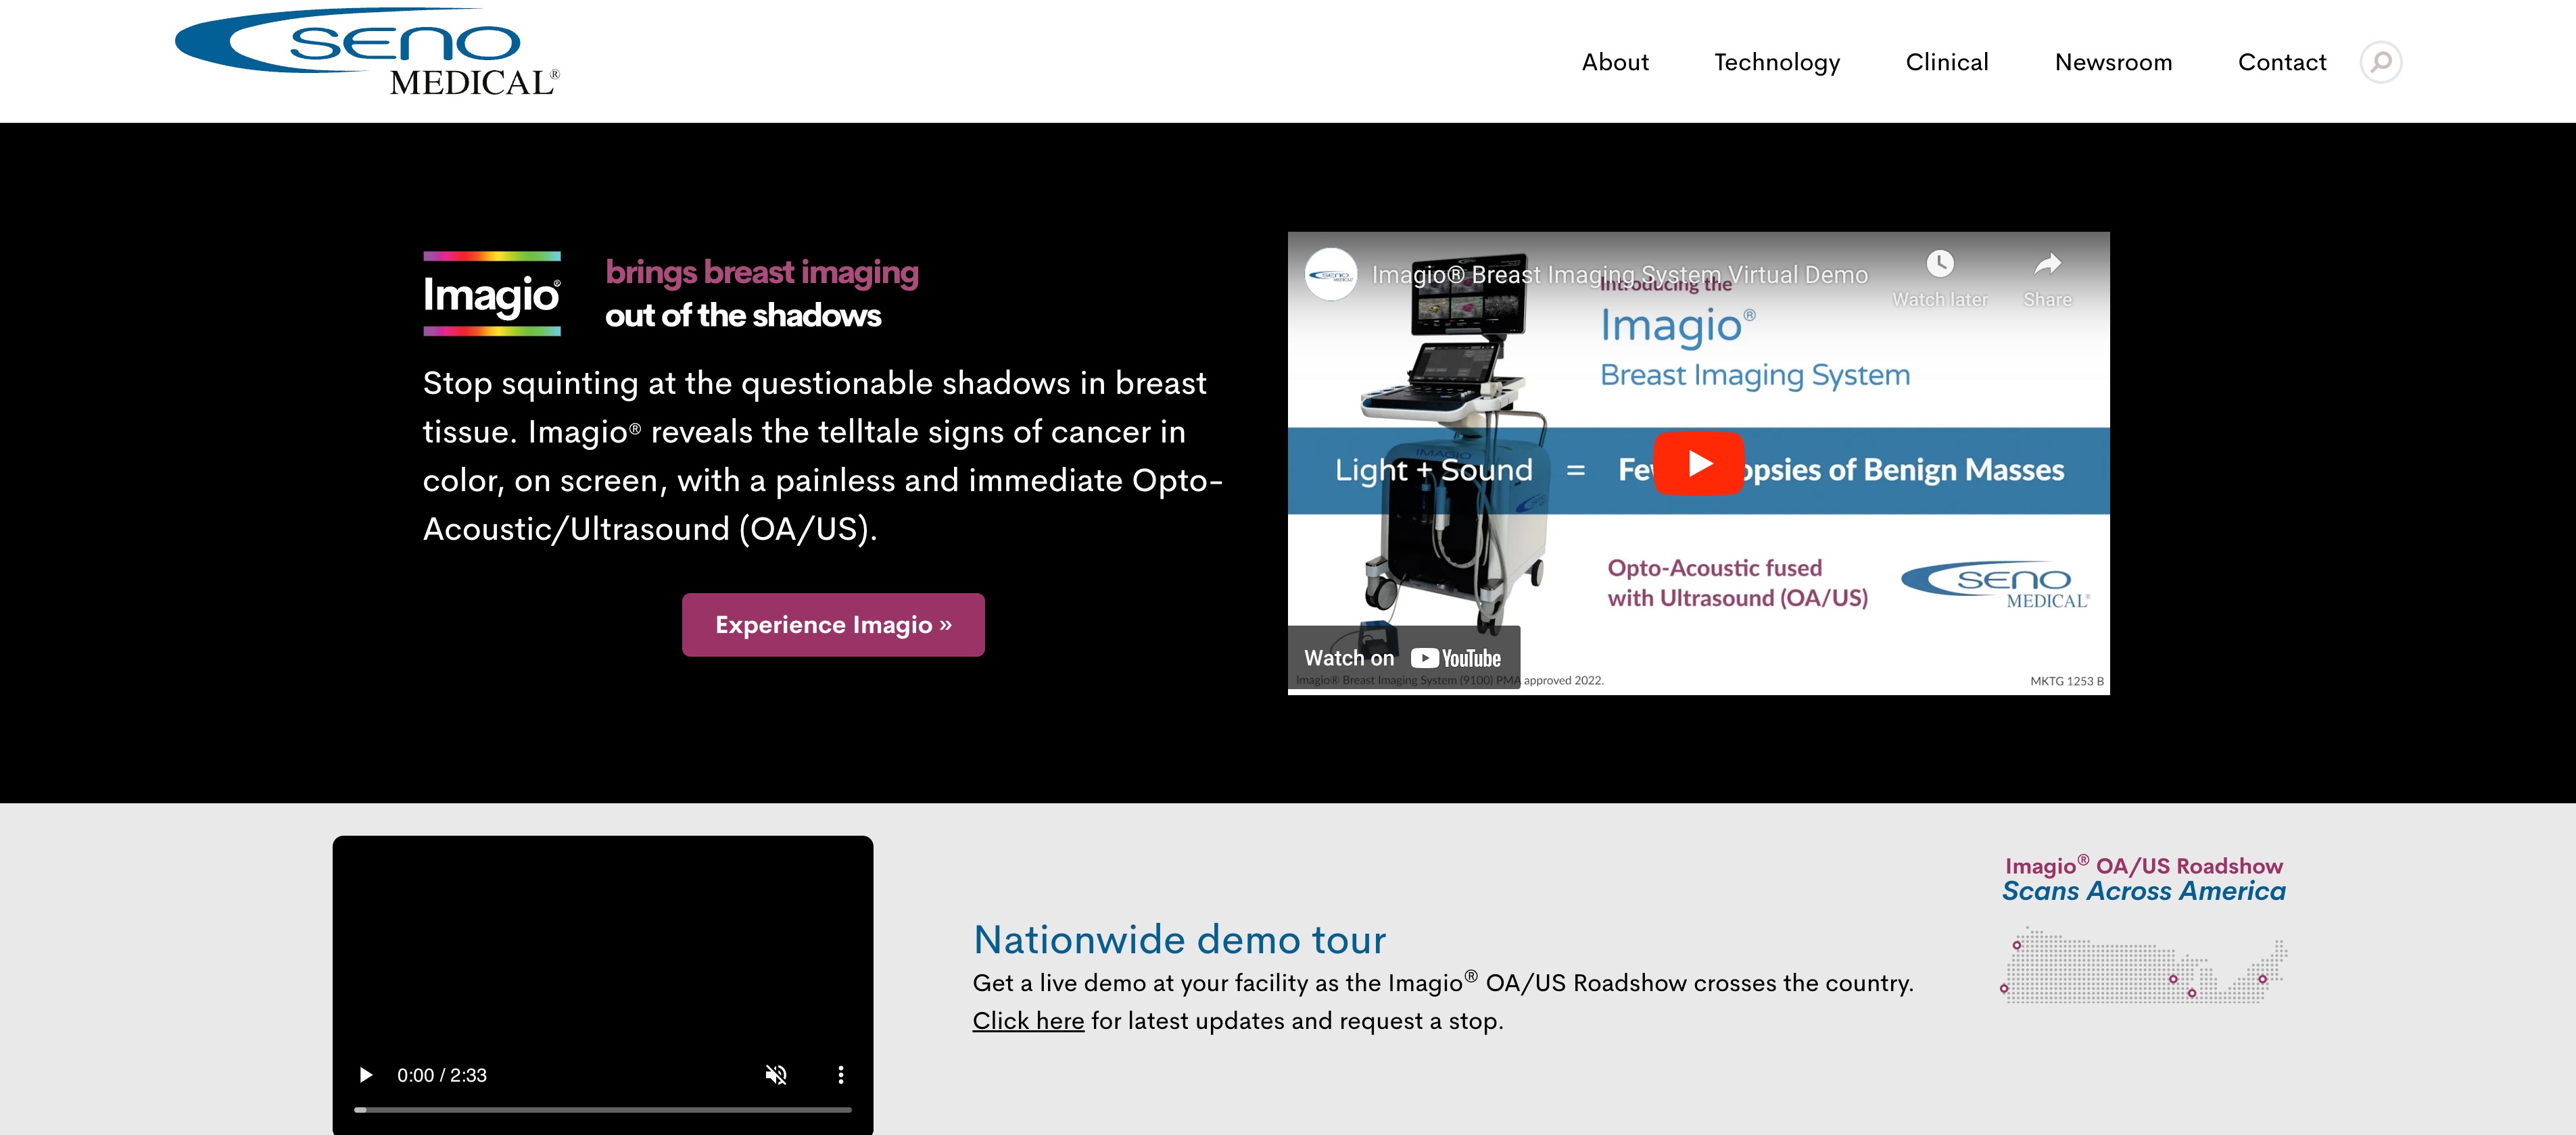Play the lower video with play triangle
2576x1135 pixels.
(365, 1075)
